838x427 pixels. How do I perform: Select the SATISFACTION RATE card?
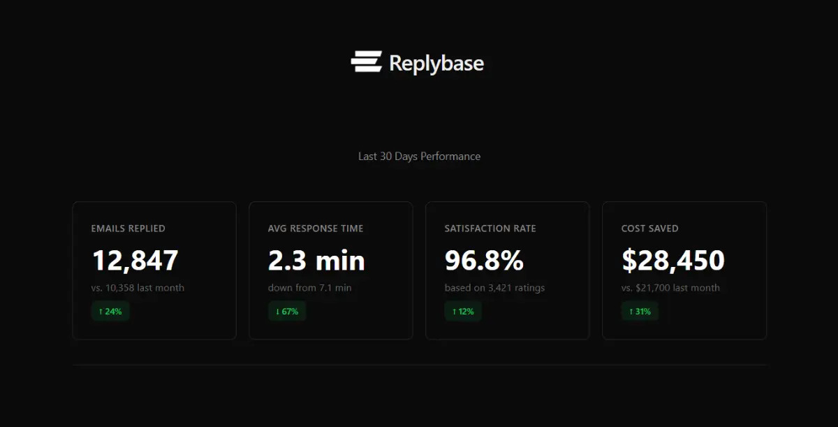click(x=507, y=270)
